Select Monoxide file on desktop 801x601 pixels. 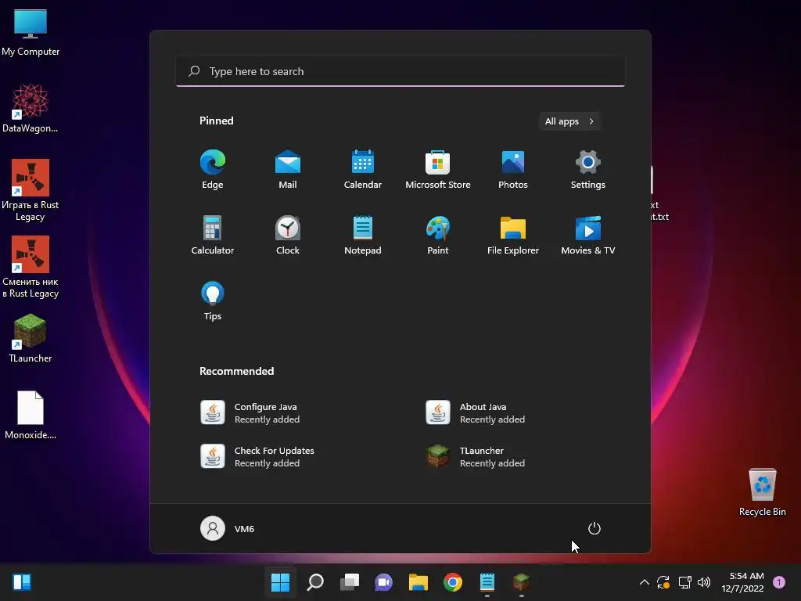[x=31, y=415]
